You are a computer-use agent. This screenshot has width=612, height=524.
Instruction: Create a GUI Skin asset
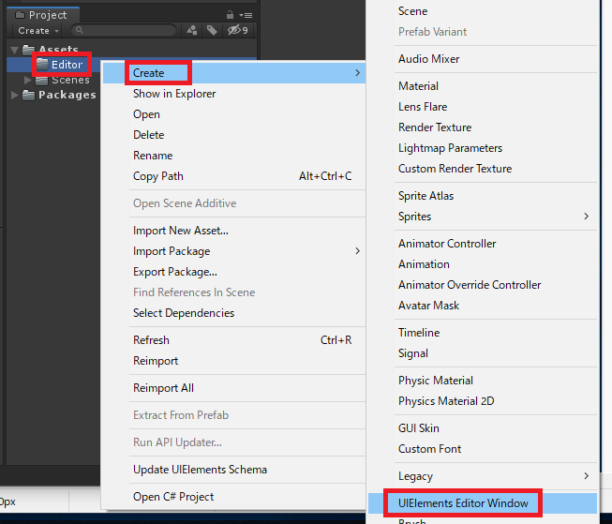coord(483,428)
